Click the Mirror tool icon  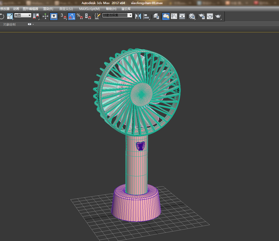tap(138, 16)
